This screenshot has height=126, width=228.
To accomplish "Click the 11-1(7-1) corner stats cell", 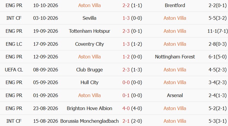I will click(218, 31).
